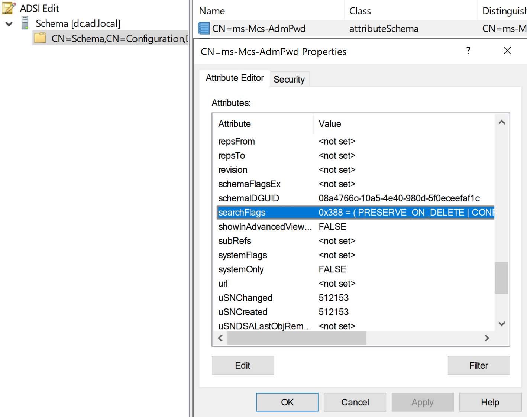Select ADSI Edit root node
This screenshot has width=527, height=417.
pyautogui.click(x=39, y=8)
